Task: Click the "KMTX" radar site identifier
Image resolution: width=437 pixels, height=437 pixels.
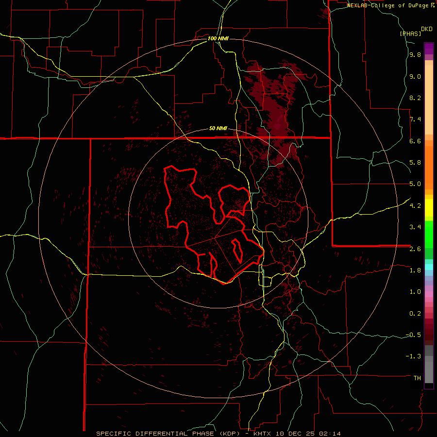Action: [x=263, y=434]
